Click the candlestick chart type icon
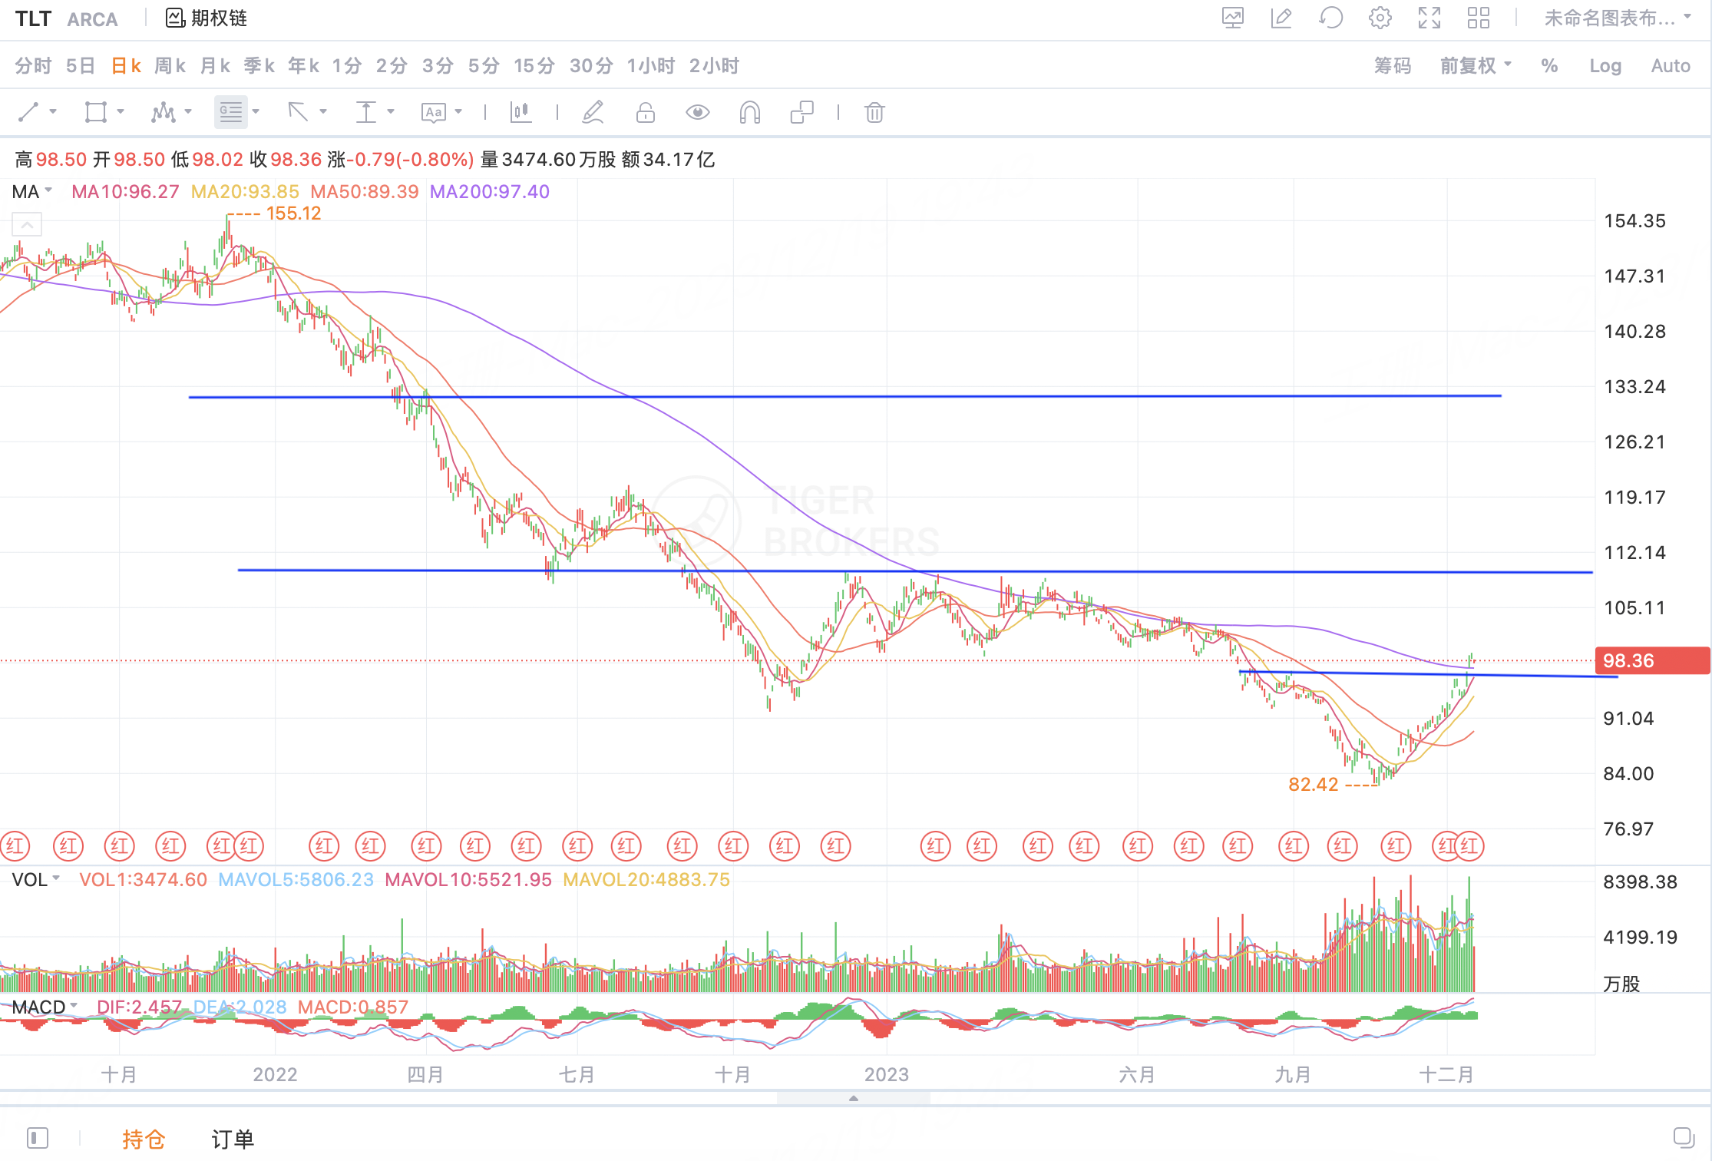The width and height of the screenshot is (1712, 1161). tap(521, 113)
